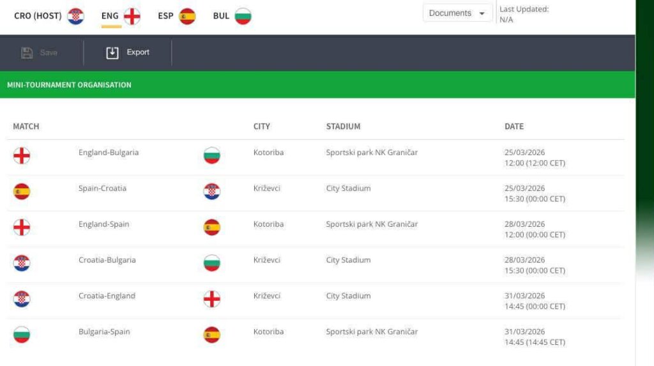Click Croatia flag in Spain-Croatia row
This screenshot has height=366, width=654.
(x=212, y=191)
